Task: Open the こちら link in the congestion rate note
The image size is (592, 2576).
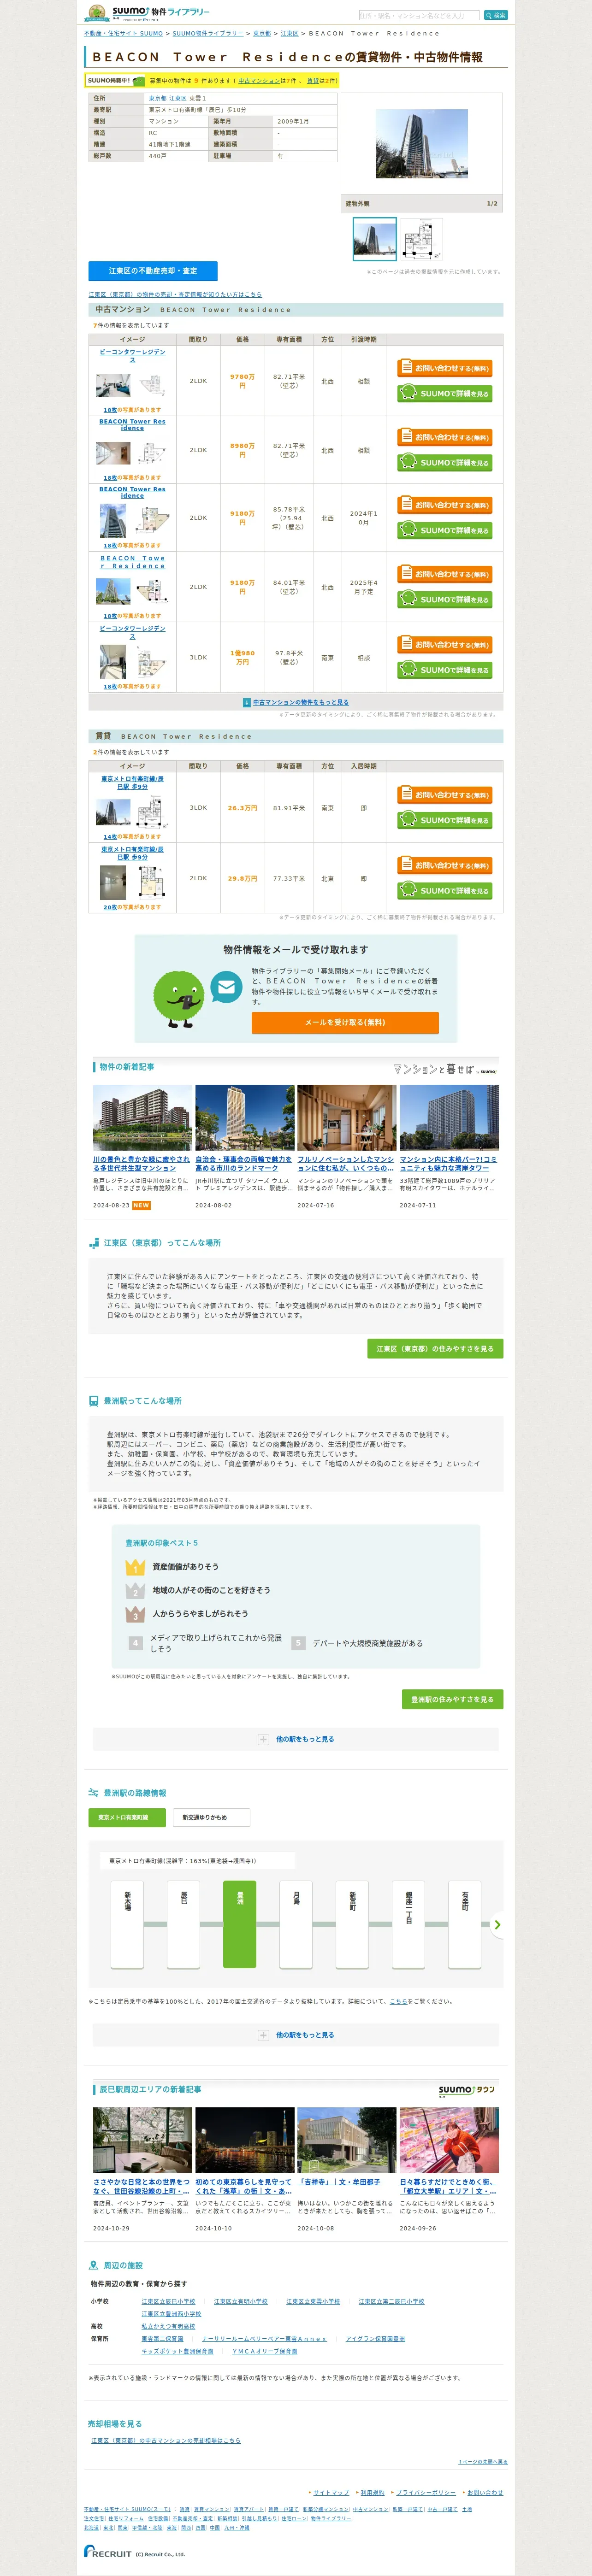Action: click(x=399, y=2001)
